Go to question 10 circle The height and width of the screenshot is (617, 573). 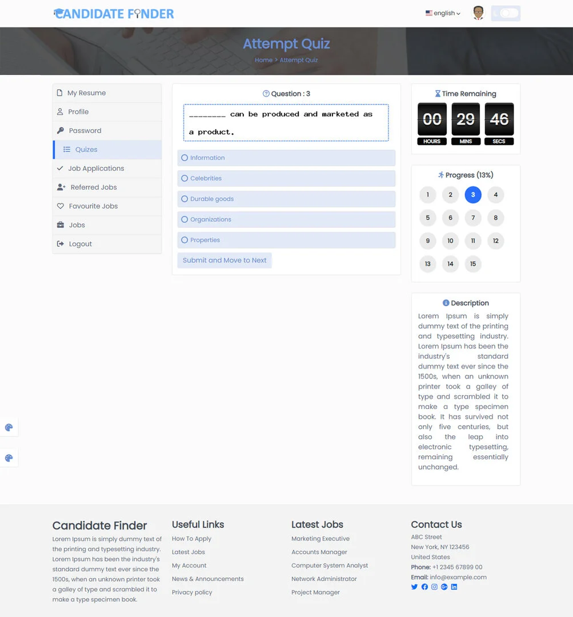(x=450, y=241)
